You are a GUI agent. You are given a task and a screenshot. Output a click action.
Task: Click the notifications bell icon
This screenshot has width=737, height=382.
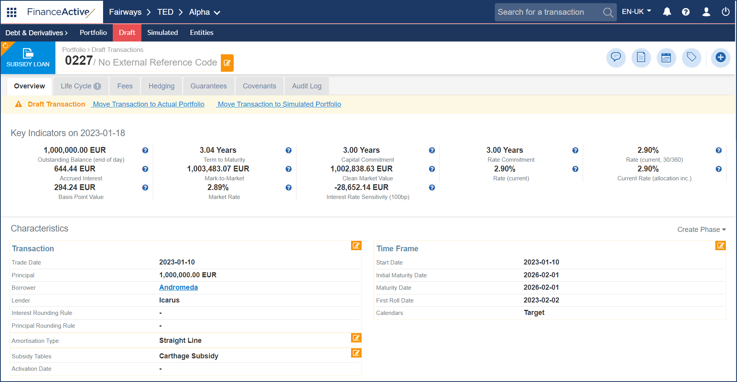point(666,12)
